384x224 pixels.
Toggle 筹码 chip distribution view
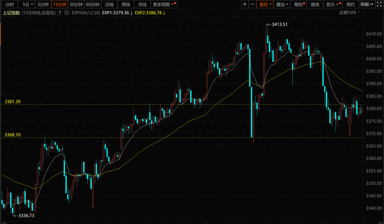[299, 4]
